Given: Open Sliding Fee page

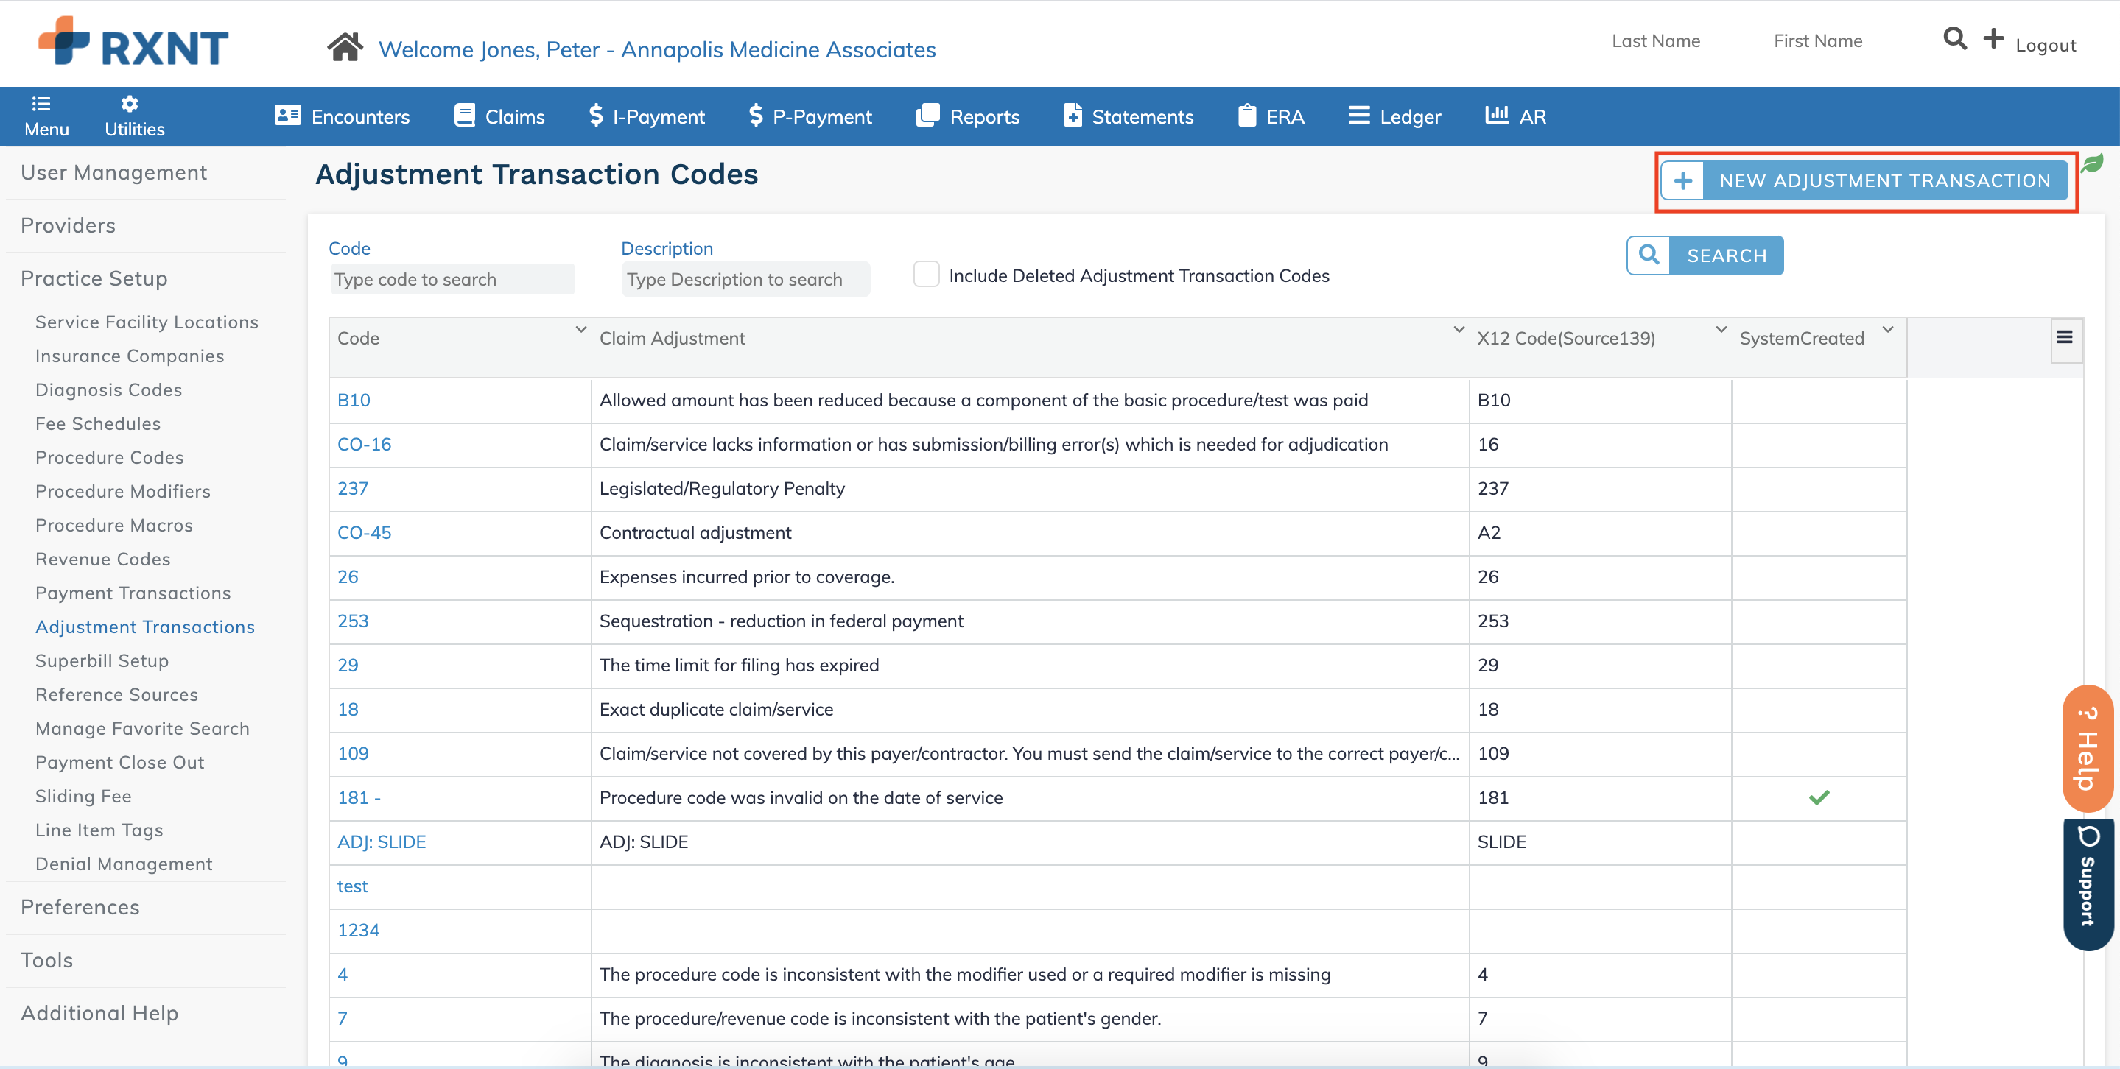Looking at the screenshot, I should (83, 796).
